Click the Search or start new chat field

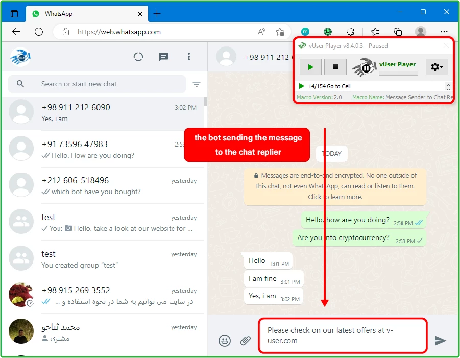(97, 84)
